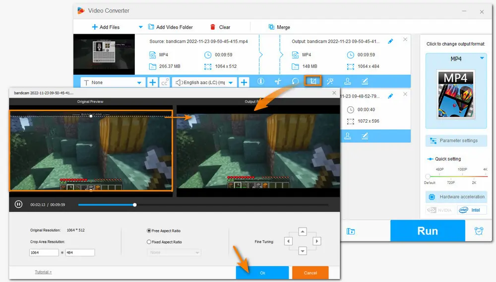
Task: Click crop height field showing 484
Action: (80, 252)
